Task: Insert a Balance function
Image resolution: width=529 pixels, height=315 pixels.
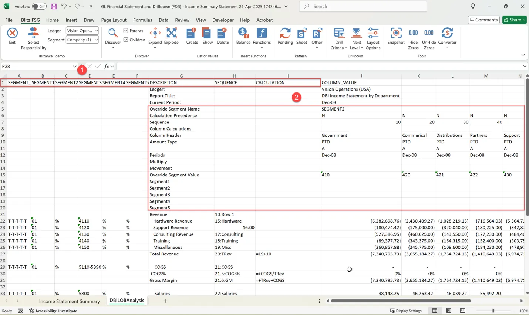Action: click(x=243, y=36)
